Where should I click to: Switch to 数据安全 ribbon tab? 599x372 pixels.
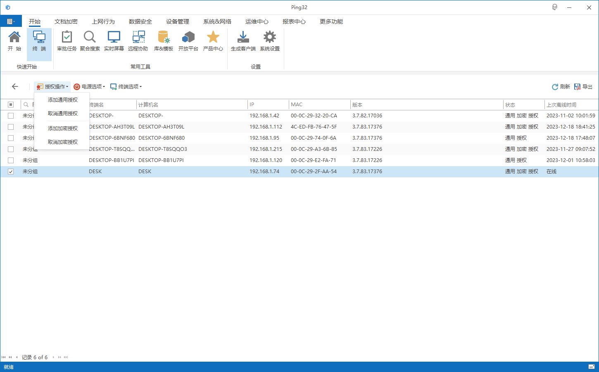click(140, 21)
